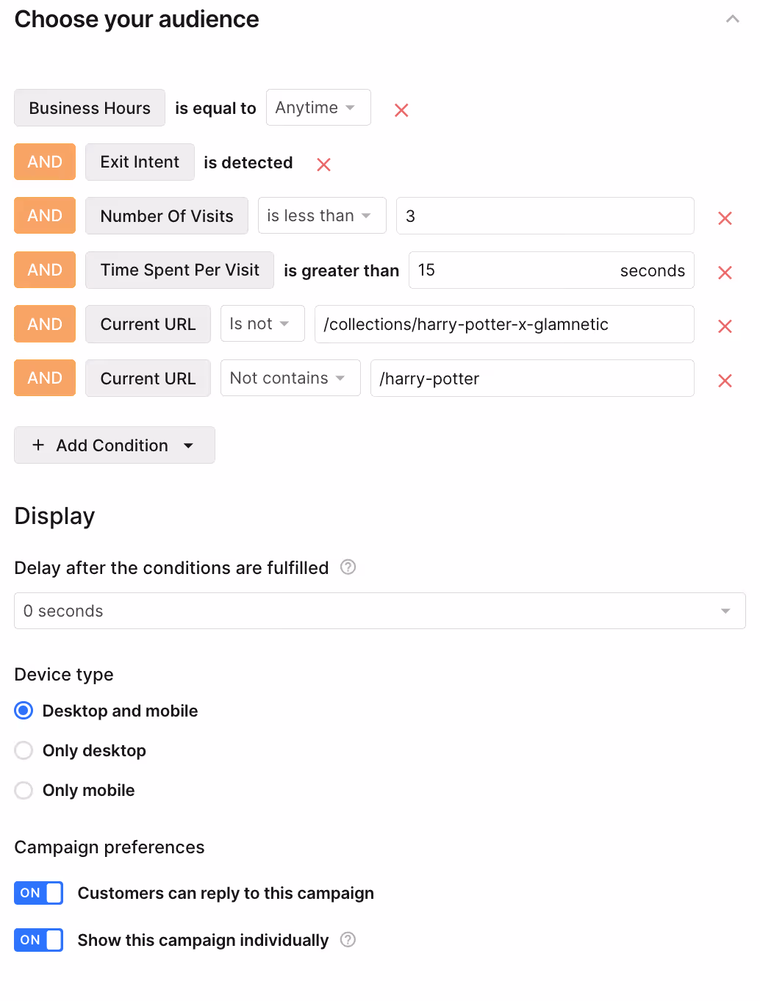Click the /harry-potter URL input field
Image resolution: width=760 pixels, height=1001 pixels.
[x=532, y=378]
